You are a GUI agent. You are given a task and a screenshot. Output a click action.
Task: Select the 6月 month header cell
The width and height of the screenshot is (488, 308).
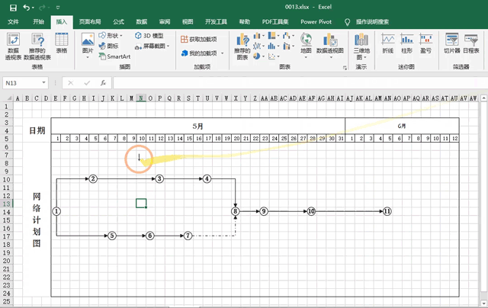(x=402, y=126)
